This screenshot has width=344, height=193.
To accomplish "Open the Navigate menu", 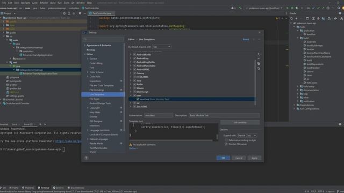I will 25,3.
